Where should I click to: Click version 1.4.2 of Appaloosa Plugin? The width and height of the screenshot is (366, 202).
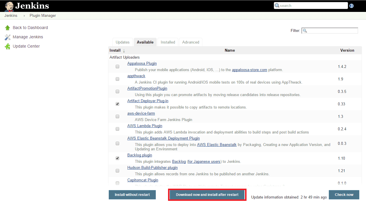[342, 67]
